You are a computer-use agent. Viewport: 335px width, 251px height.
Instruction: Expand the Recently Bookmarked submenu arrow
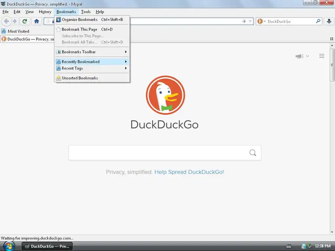126,62
